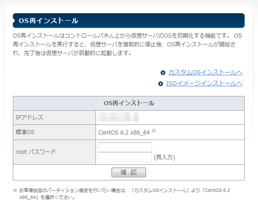Select the IPアドレス label cell

pos(54,118)
